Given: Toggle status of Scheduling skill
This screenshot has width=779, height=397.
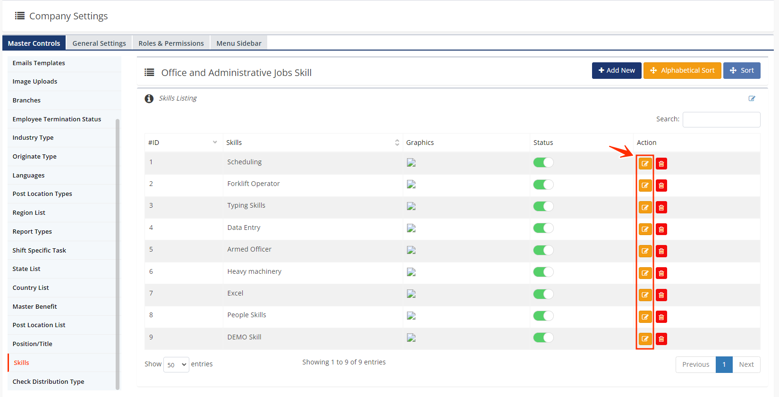Looking at the screenshot, I should pos(543,162).
